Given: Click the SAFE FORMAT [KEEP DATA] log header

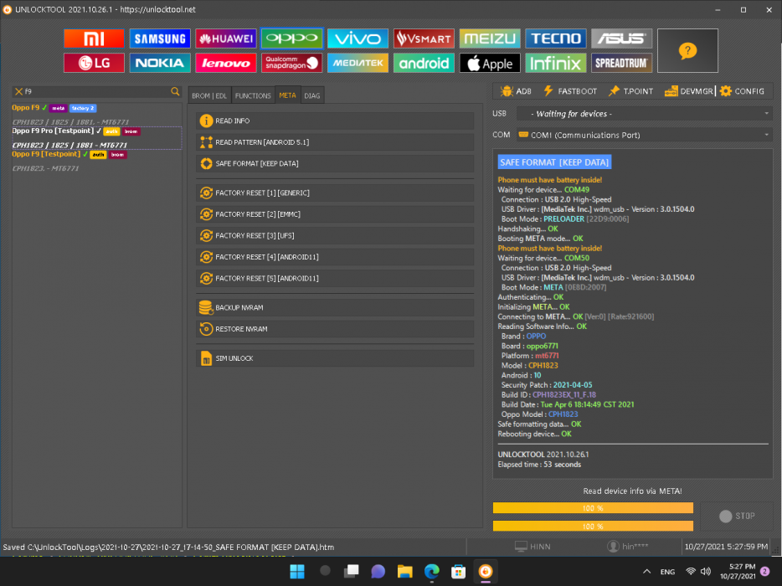Looking at the screenshot, I should (554, 162).
